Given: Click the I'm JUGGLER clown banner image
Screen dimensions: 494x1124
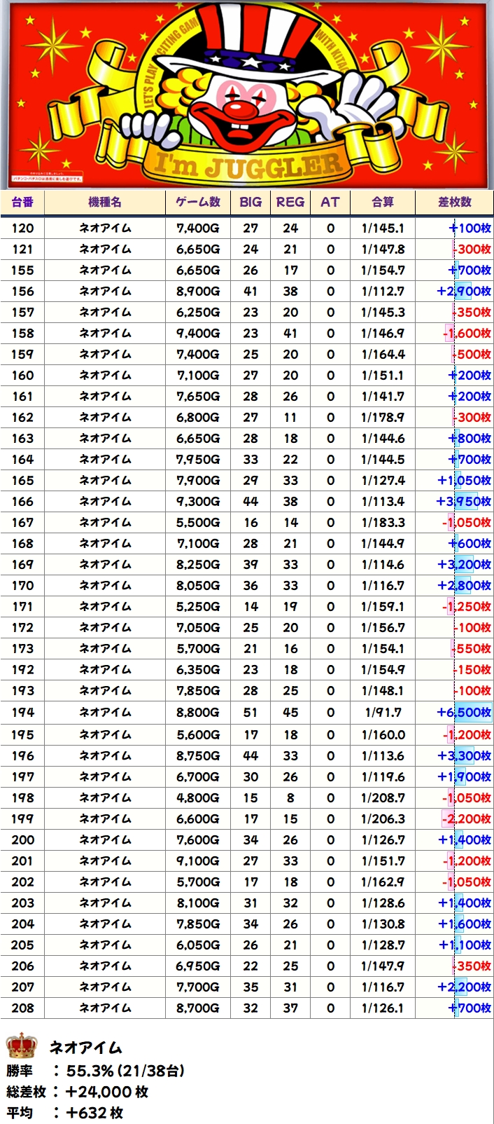Looking at the screenshot, I should (247, 95).
